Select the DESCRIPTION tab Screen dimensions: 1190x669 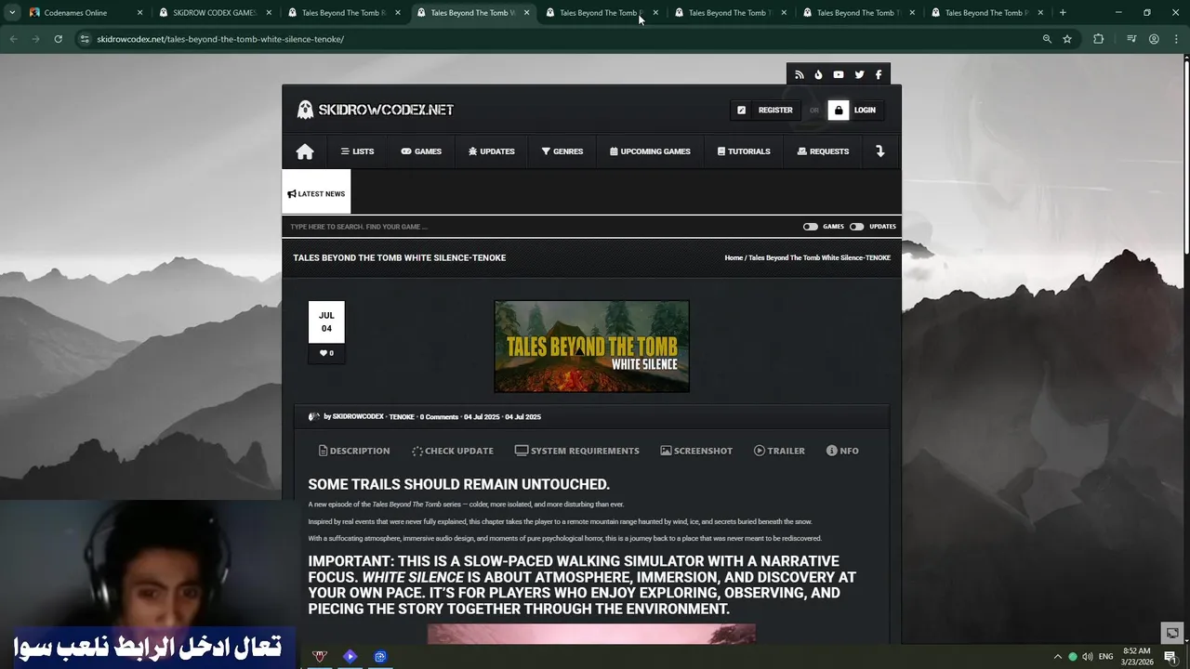(354, 451)
